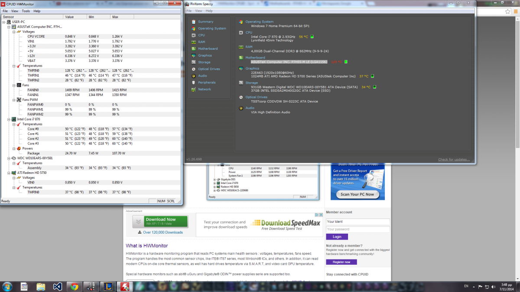This screenshot has height=292, width=520.
Task: Collapse the USER-PC root node
Action: 3,22
